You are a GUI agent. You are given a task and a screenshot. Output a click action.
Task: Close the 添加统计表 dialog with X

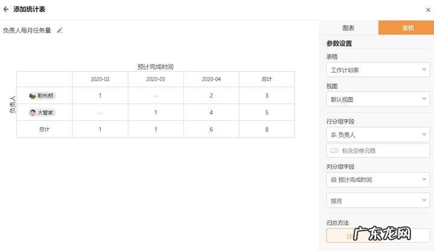[x=428, y=10]
